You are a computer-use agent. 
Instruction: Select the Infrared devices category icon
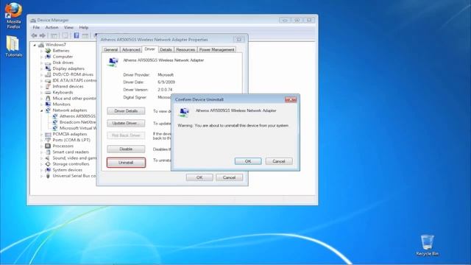click(48, 86)
